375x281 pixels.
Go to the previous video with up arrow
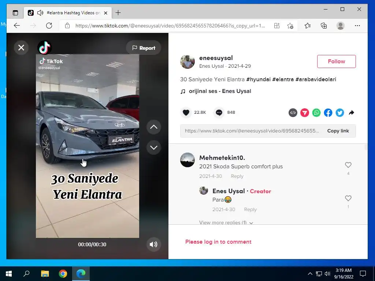coord(153,127)
